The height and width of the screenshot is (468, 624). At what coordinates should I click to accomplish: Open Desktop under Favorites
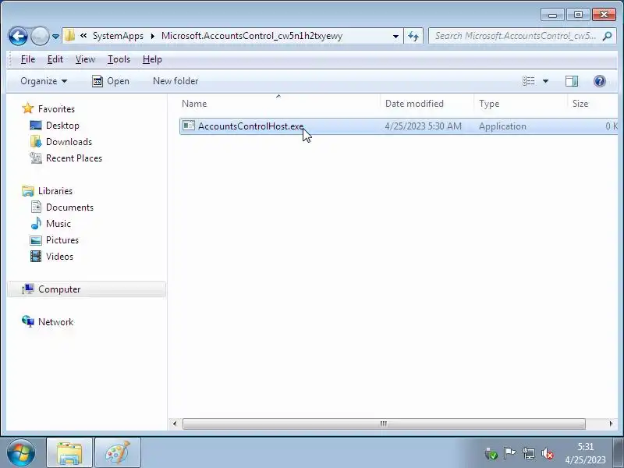click(x=55, y=126)
